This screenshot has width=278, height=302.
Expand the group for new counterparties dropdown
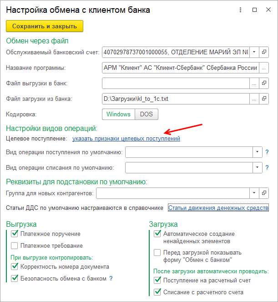[254, 194]
